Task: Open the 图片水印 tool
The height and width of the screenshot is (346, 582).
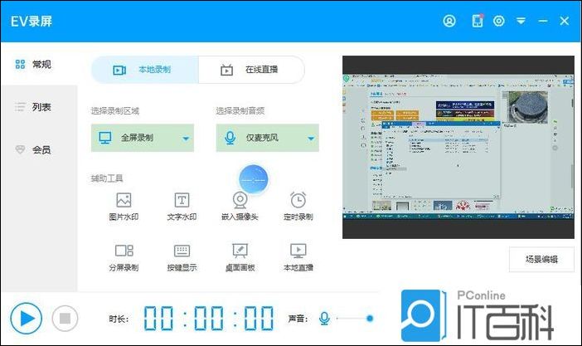Action: [x=124, y=207]
